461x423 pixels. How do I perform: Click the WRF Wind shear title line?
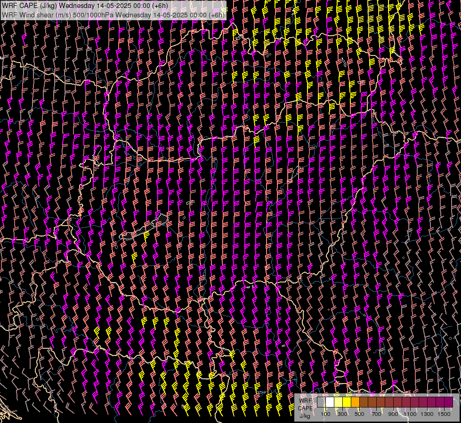(x=113, y=15)
